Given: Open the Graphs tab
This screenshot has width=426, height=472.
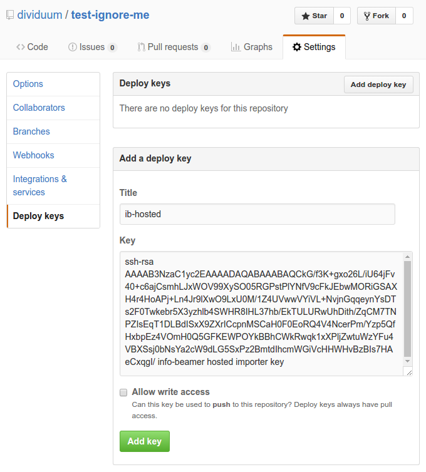Looking at the screenshot, I should tap(252, 47).
